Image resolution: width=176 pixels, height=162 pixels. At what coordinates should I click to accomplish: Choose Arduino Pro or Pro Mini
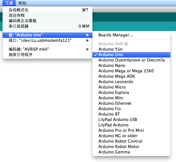(x=121, y=130)
